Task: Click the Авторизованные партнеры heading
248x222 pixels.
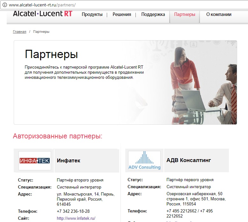Action: (58, 136)
